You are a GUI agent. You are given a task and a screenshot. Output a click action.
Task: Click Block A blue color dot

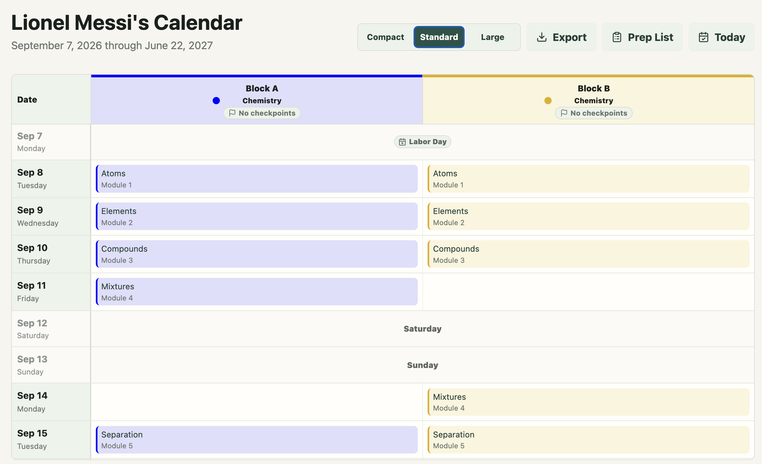pyautogui.click(x=216, y=101)
